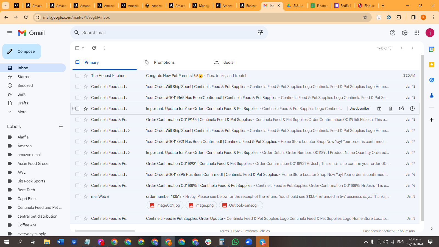Open the image001.jpg attachment chip
Screen dimensions: 439x247
pyautogui.click(x=165, y=205)
